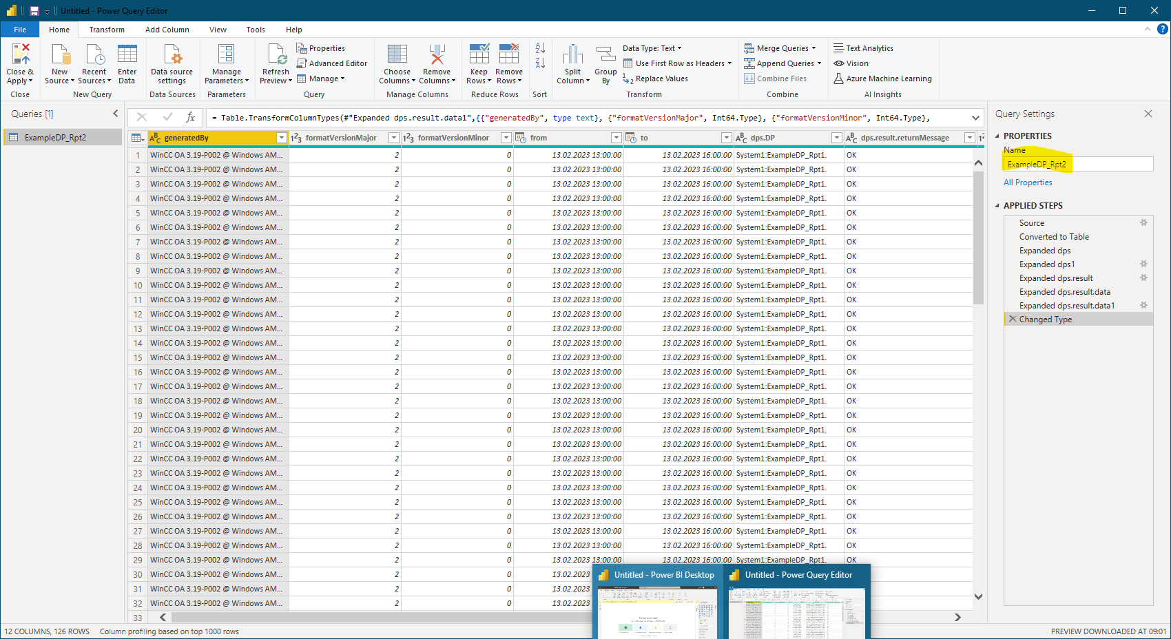The image size is (1171, 639).
Task: Click the query Name input field
Action: [x=1078, y=164]
